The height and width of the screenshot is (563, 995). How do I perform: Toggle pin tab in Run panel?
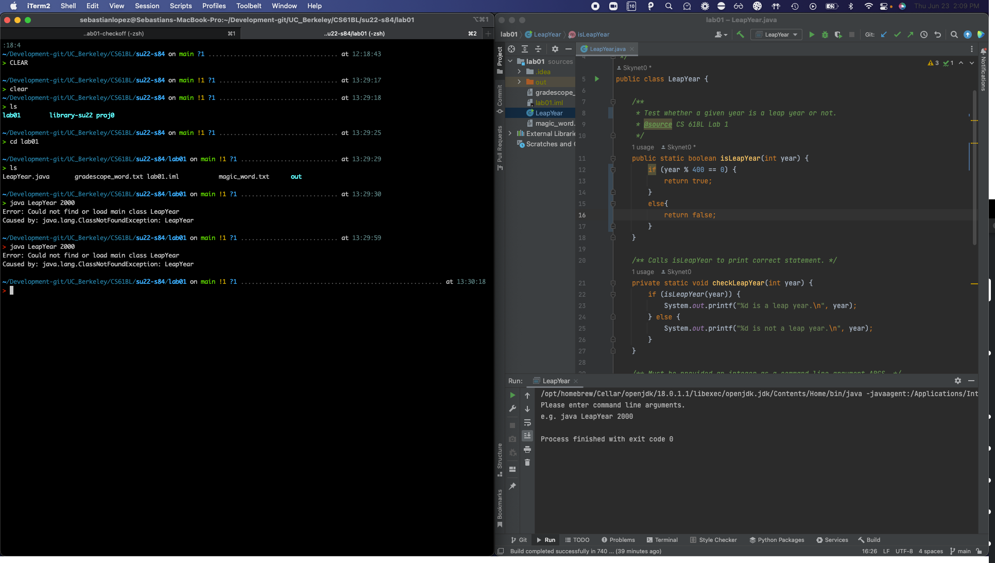pos(512,486)
